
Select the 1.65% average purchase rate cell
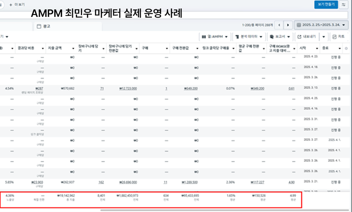click(x=231, y=196)
